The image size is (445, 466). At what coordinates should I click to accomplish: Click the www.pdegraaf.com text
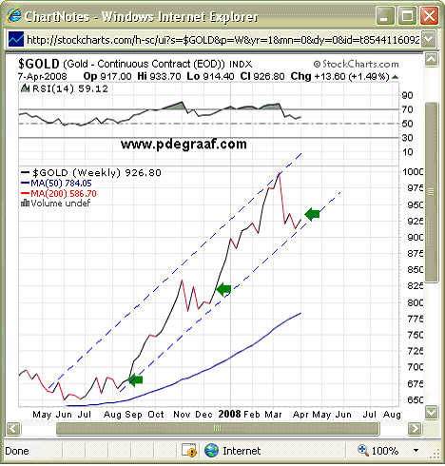184,145
